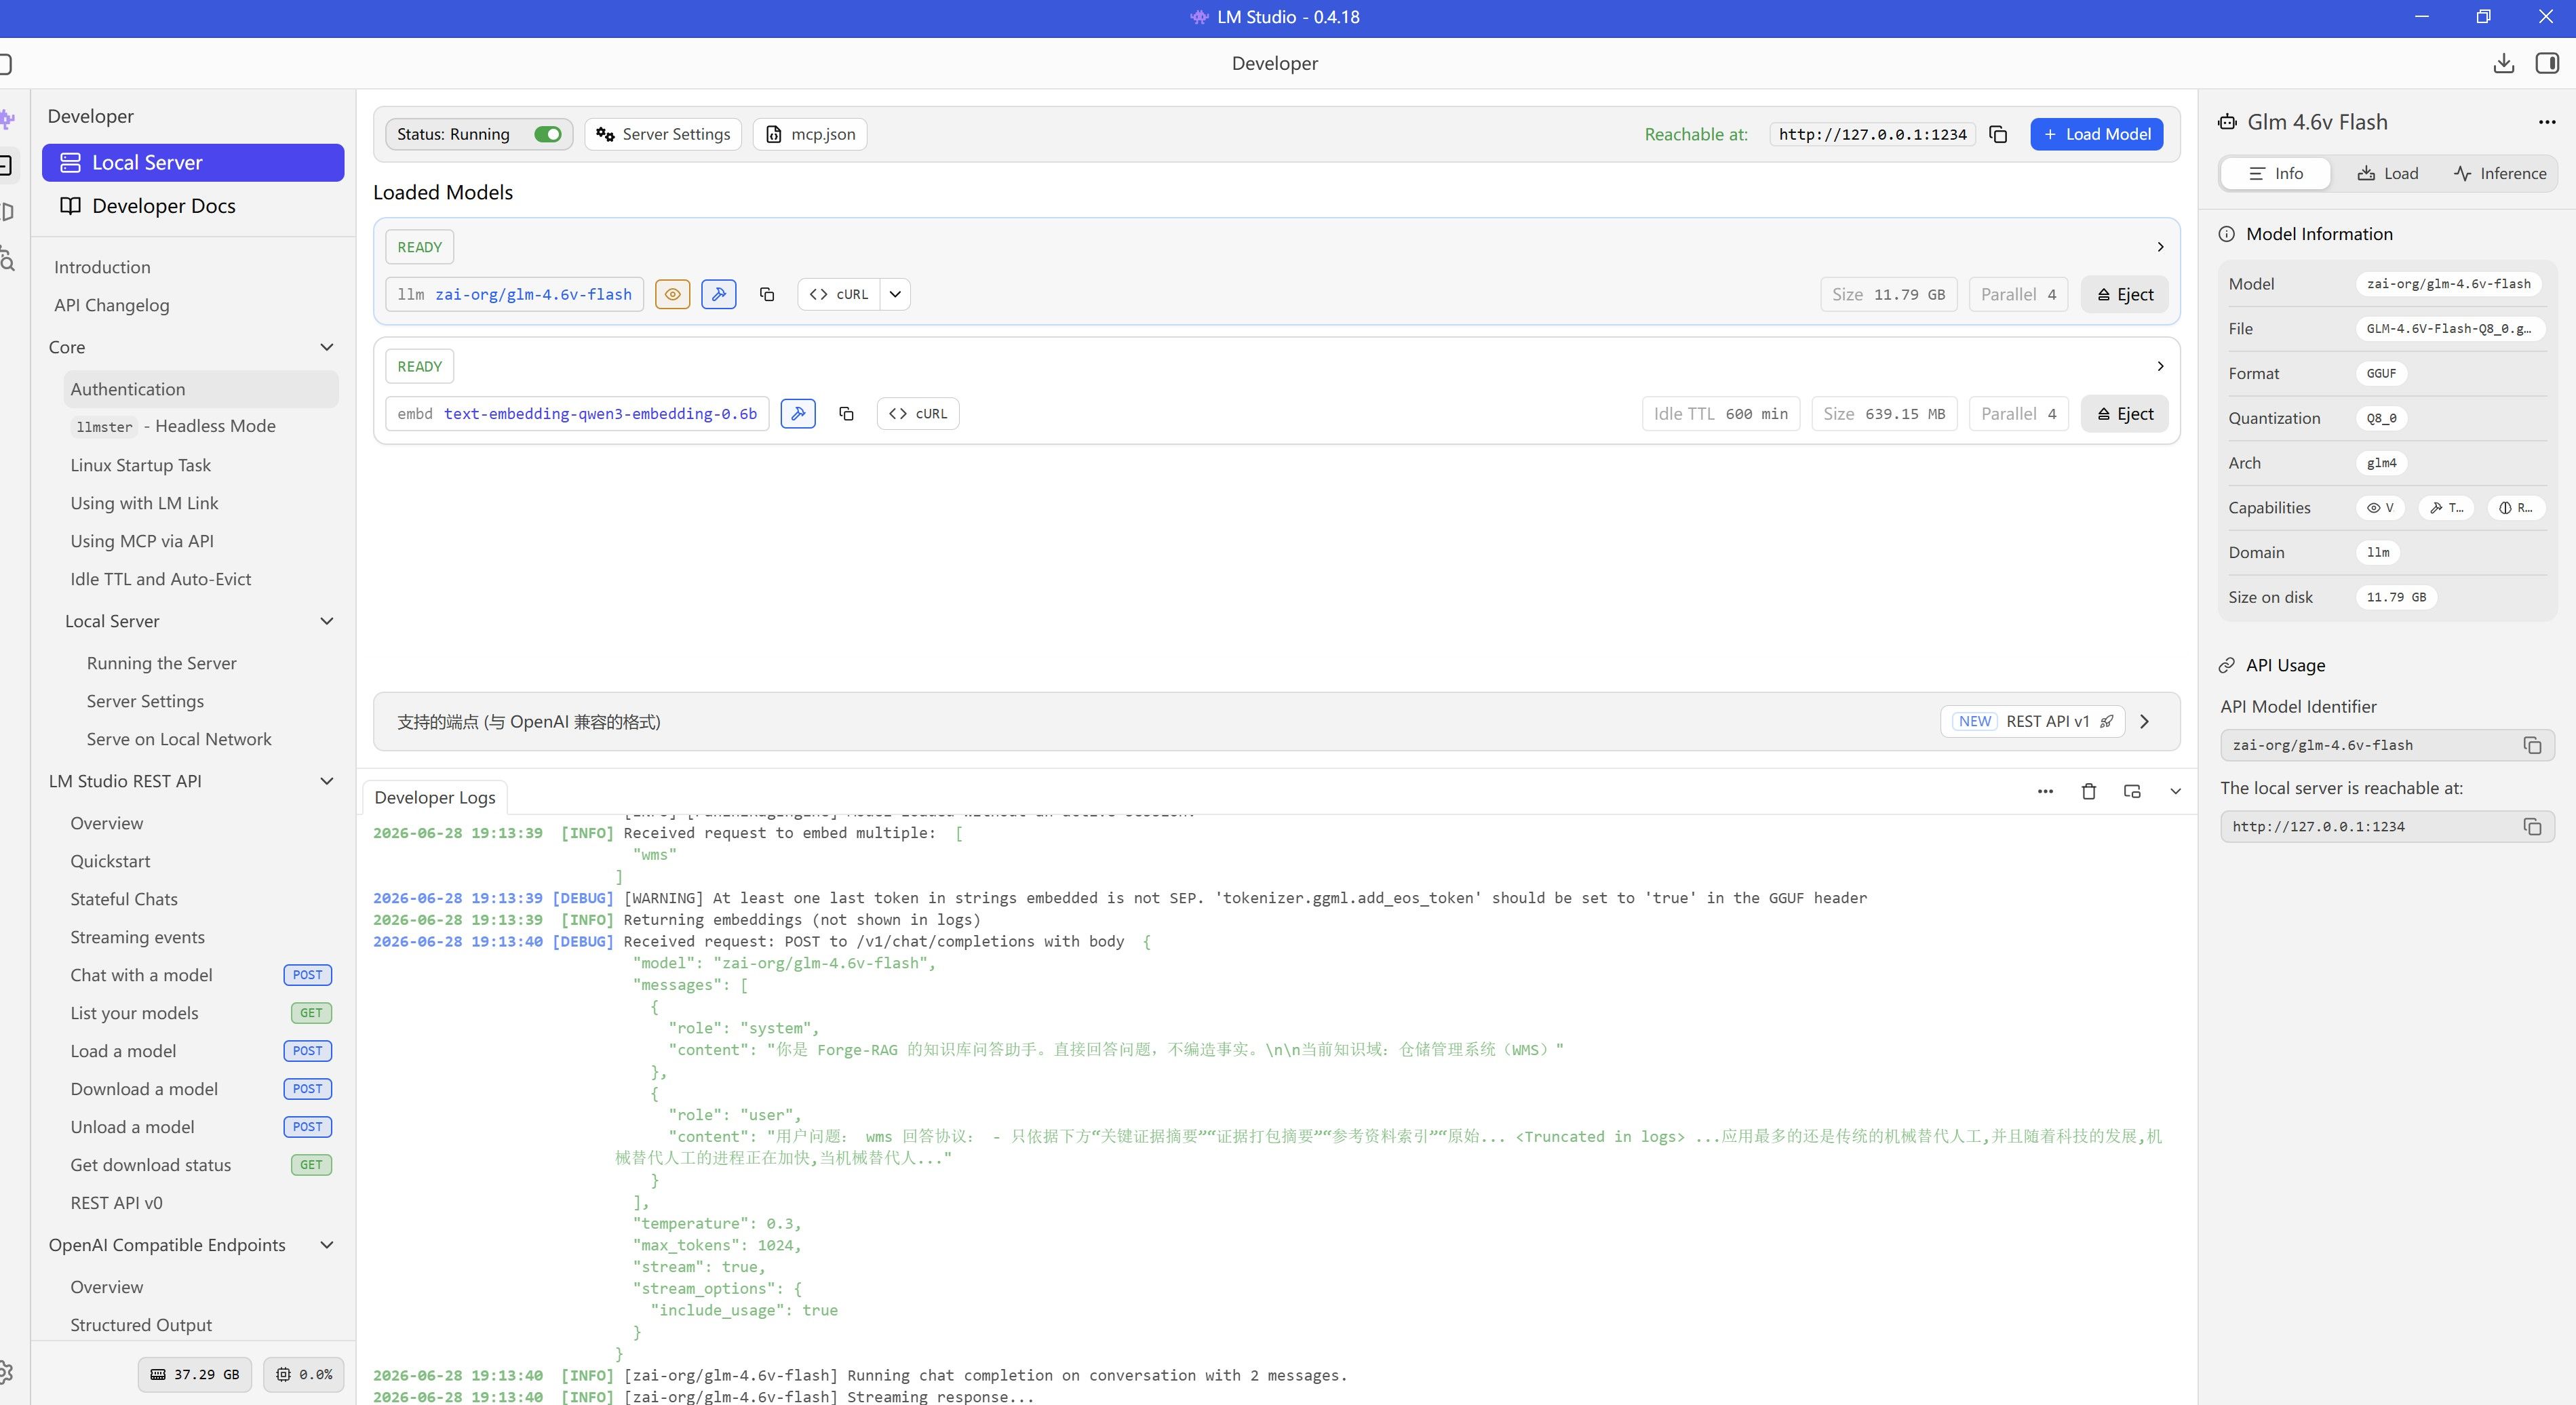Open the downloads icon in the header

(x=2504, y=64)
